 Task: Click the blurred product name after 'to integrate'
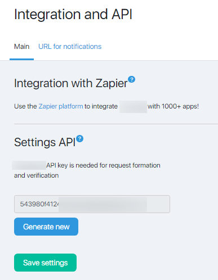click(133, 107)
